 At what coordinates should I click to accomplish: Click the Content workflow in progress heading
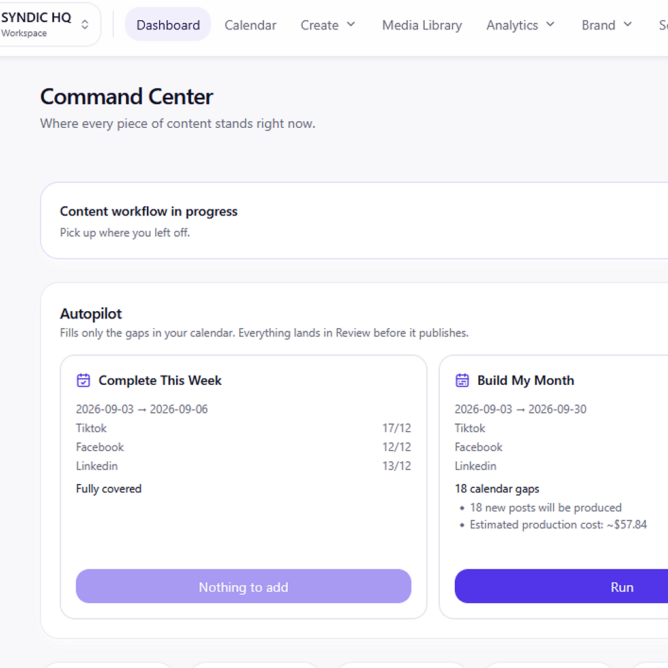point(148,211)
